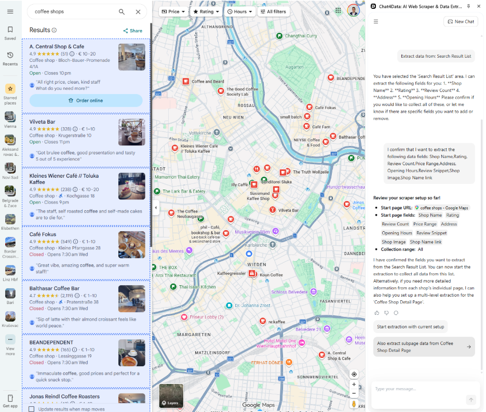
Task: Open Chat4Data sidebar menu icon
Action: pyautogui.click(x=375, y=22)
